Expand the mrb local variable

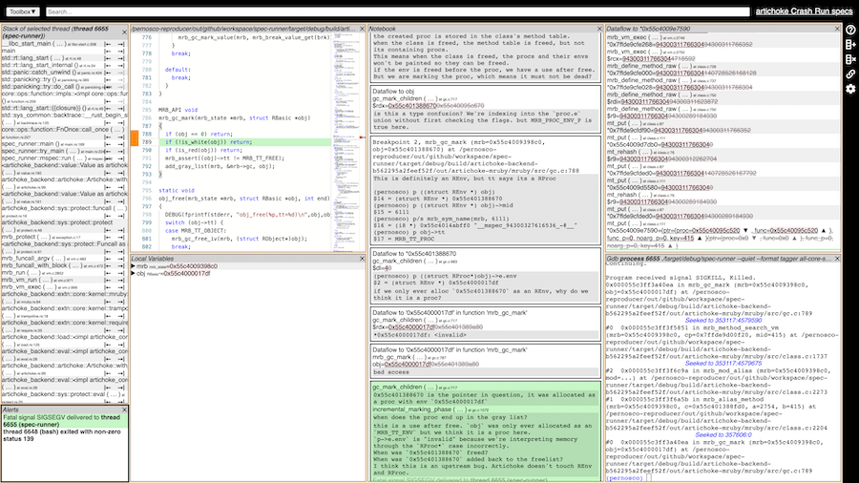(x=133, y=266)
